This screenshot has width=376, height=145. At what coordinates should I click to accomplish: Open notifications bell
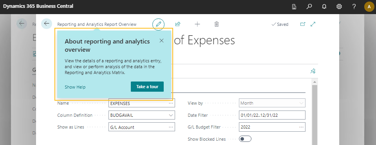click(x=324, y=7)
